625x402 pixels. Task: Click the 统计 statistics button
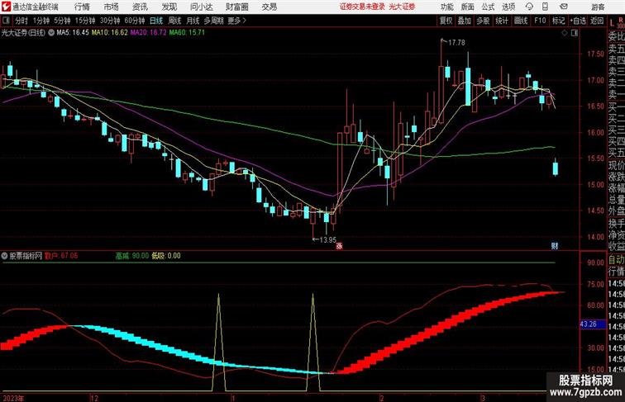click(x=502, y=21)
